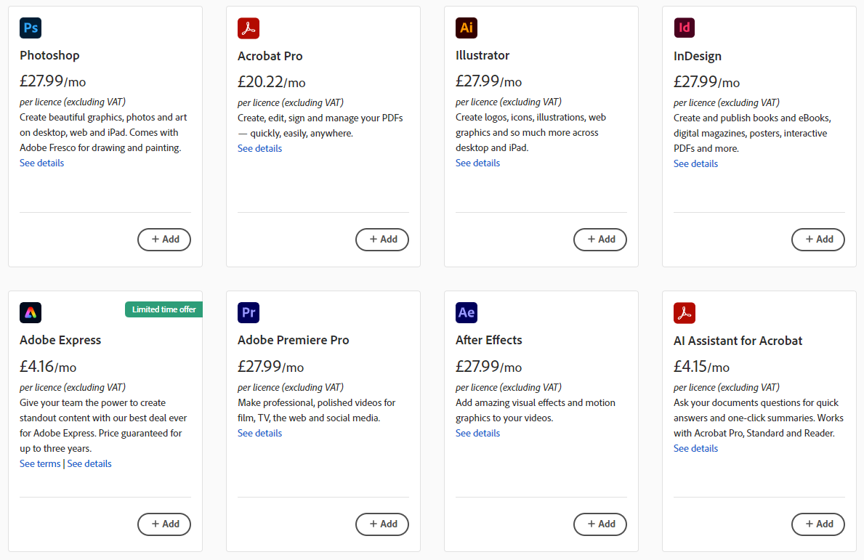View See details for Photoshop

41,163
